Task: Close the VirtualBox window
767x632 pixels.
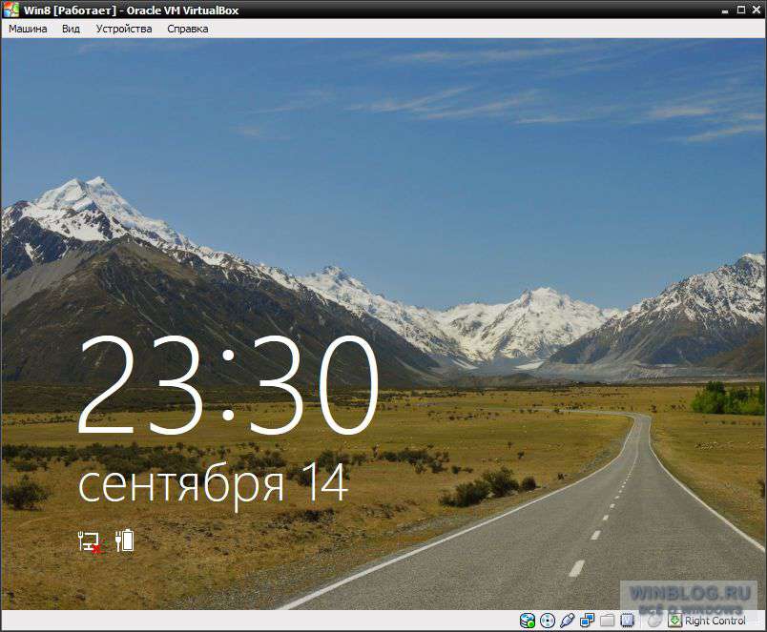Action: (x=757, y=10)
